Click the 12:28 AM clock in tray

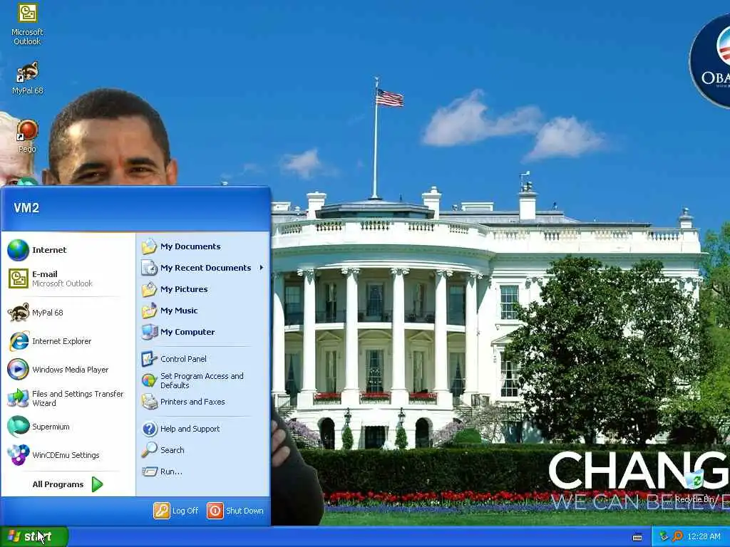704,536
